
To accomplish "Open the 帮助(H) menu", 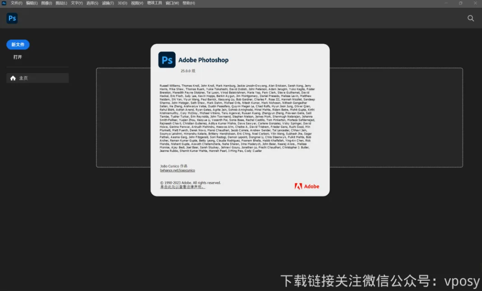I will coord(189,3).
